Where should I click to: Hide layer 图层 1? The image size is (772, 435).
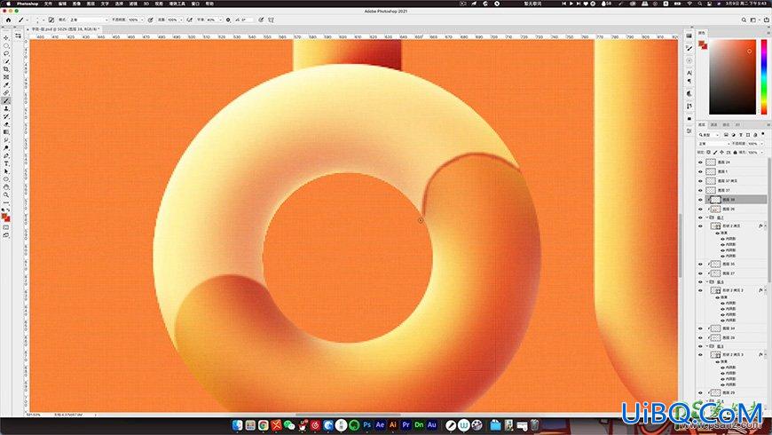pos(700,171)
